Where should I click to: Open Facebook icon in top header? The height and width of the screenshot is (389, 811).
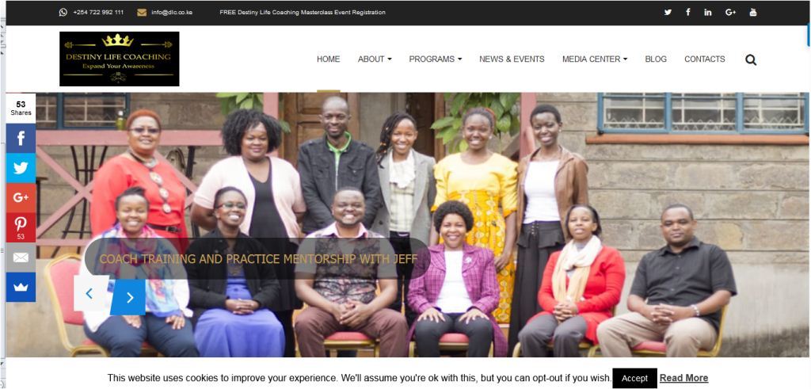click(x=688, y=13)
